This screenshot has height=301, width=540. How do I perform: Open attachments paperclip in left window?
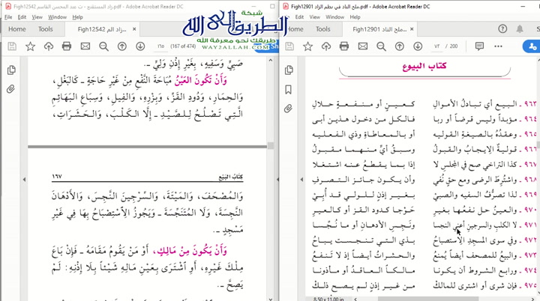11,89
